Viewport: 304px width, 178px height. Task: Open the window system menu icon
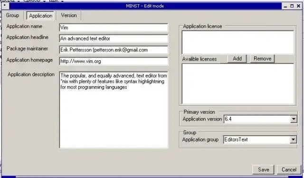click(5, 6)
